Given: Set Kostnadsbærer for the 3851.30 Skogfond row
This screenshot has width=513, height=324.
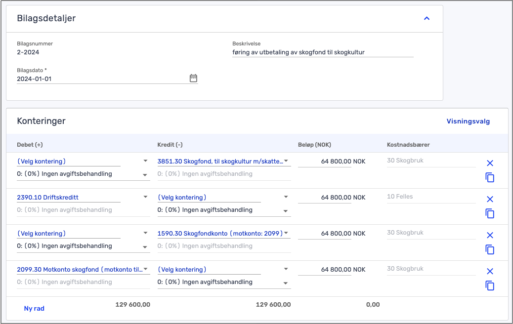Looking at the screenshot, I should [431, 161].
